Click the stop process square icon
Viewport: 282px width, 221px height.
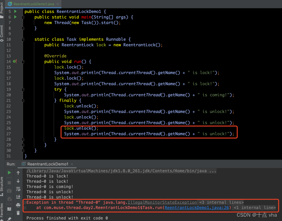10,183
